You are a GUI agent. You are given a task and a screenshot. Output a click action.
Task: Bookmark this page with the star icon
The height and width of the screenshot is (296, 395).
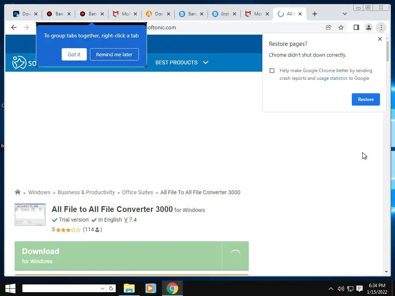tap(341, 27)
